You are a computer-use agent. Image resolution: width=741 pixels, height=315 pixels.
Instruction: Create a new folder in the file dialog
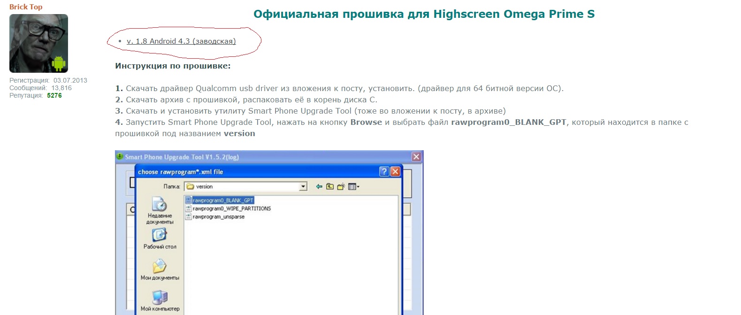[x=341, y=187]
